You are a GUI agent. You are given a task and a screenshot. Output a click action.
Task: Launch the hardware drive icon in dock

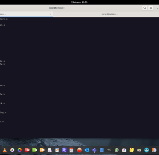tap(139, 150)
